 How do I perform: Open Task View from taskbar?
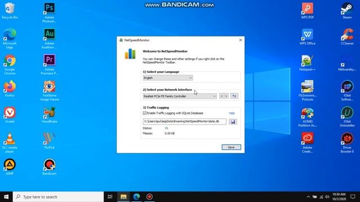[110, 197]
